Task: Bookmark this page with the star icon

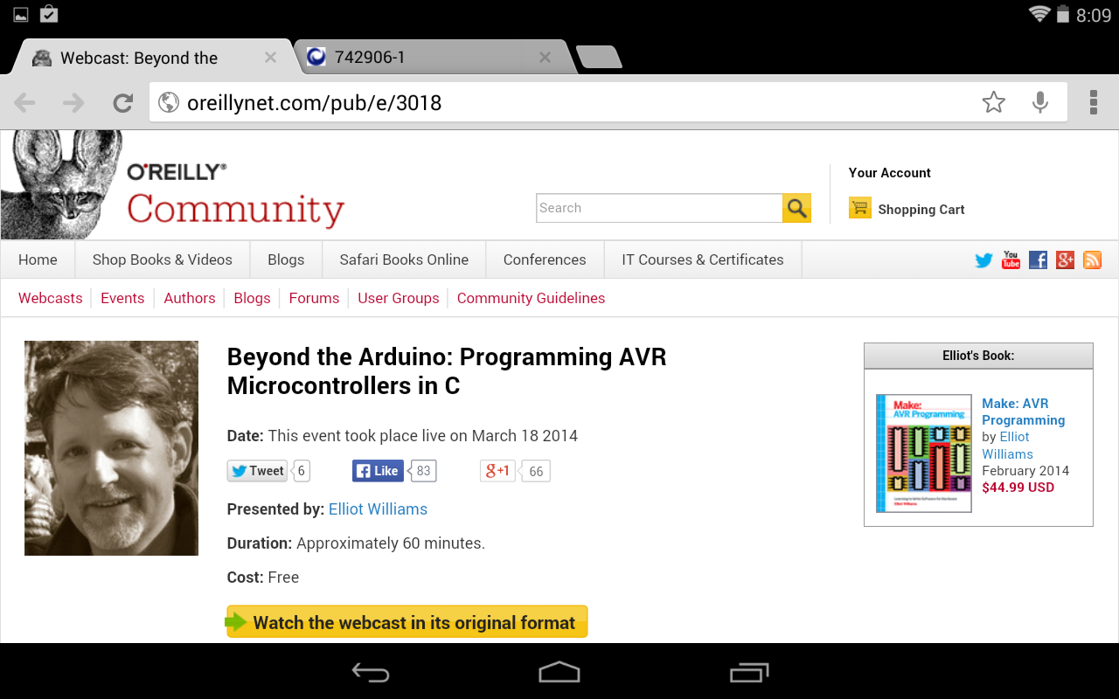Action: click(993, 103)
